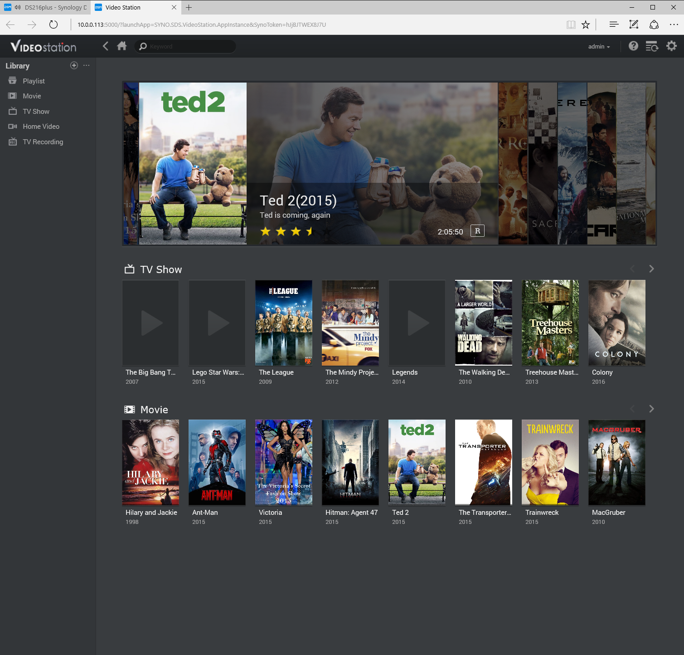Select TV Recording in the sidebar

[x=43, y=142]
